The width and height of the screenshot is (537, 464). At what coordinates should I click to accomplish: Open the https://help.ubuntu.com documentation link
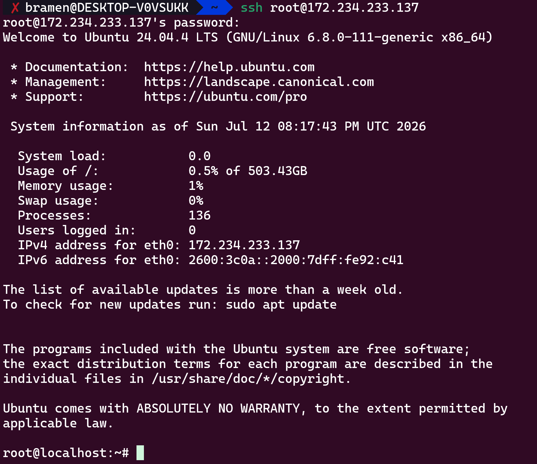click(x=229, y=67)
